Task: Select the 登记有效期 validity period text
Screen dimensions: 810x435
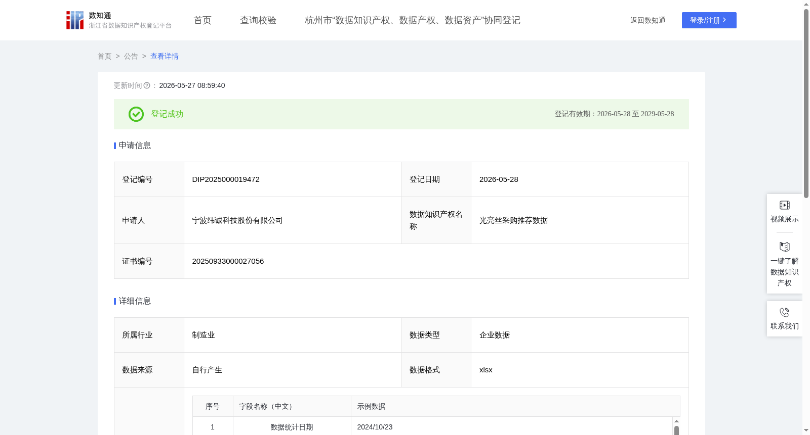Action: click(x=614, y=114)
